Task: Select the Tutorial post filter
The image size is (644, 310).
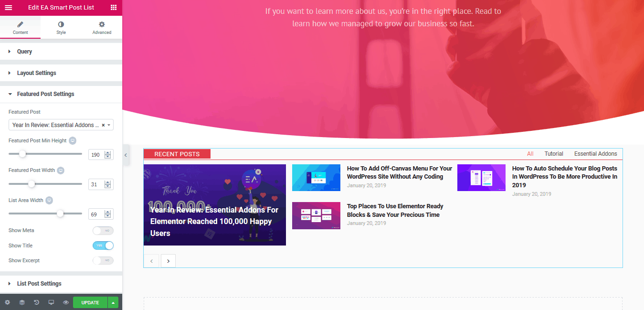Action: (x=554, y=154)
